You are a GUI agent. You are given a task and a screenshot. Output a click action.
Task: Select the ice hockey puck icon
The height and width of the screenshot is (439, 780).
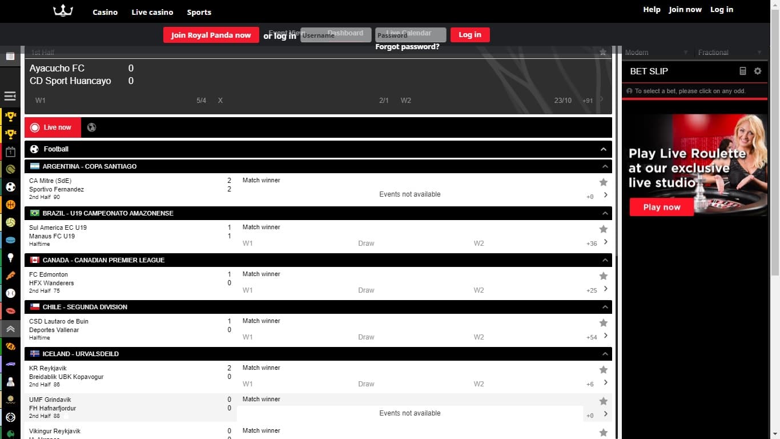(10, 240)
